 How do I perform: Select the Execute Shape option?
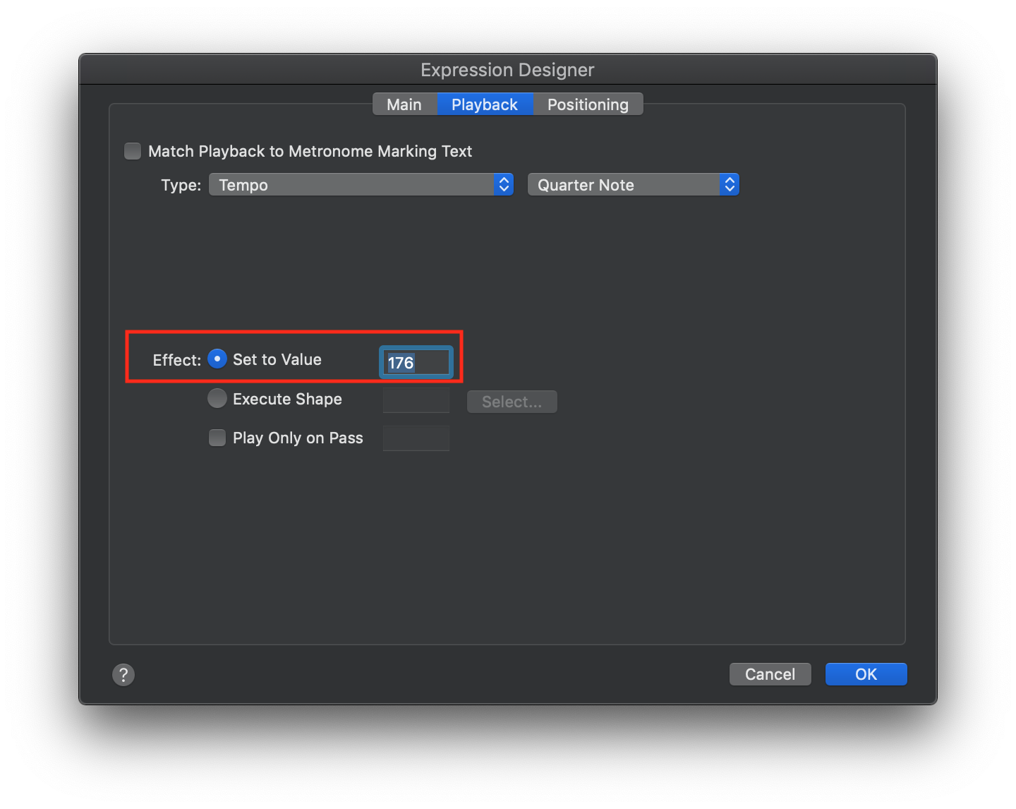[217, 398]
